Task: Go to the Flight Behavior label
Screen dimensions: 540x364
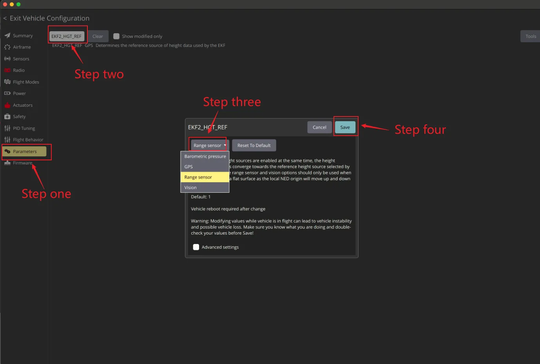Action: [x=28, y=140]
